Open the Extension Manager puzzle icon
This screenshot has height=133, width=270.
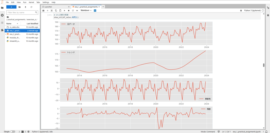tap(2, 30)
